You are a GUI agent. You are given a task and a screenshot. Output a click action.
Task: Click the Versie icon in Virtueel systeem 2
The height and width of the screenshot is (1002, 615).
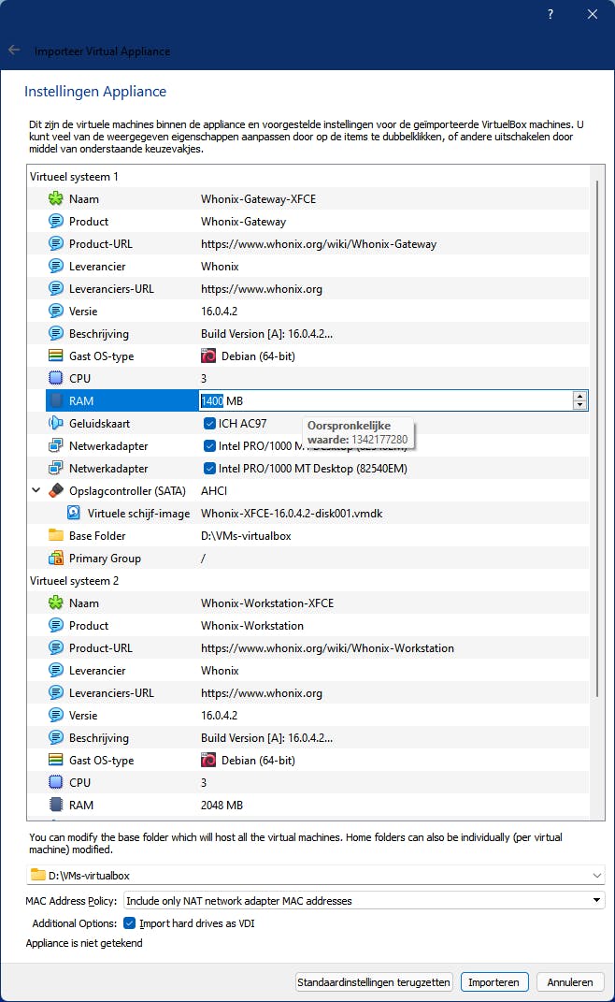click(x=56, y=715)
